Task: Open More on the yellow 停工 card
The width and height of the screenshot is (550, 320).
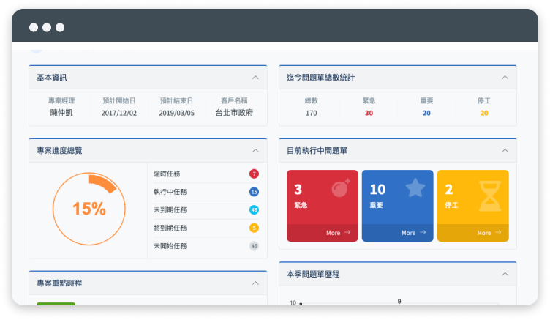Action: (489, 233)
